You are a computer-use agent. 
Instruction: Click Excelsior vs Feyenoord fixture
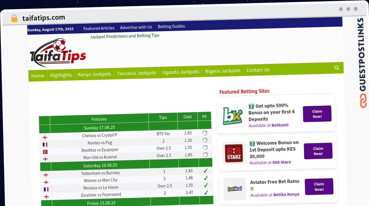point(101,195)
